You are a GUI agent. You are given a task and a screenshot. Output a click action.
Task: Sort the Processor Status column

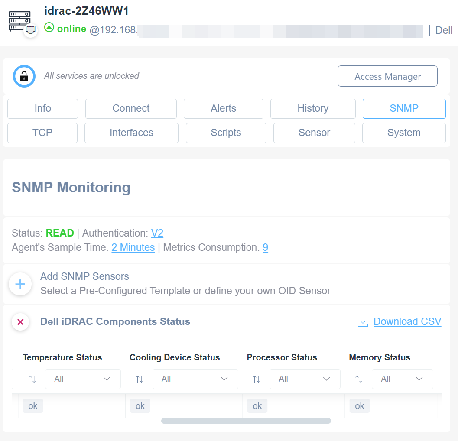(x=257, y=379)
